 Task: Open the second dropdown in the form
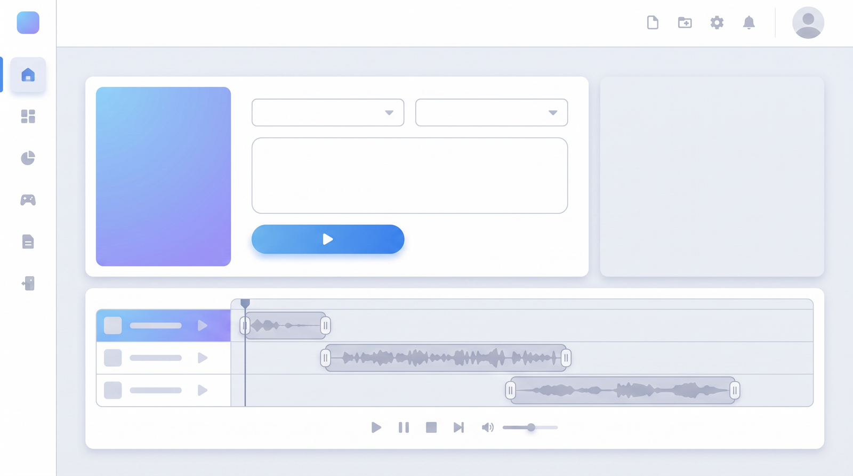[492, 112]
